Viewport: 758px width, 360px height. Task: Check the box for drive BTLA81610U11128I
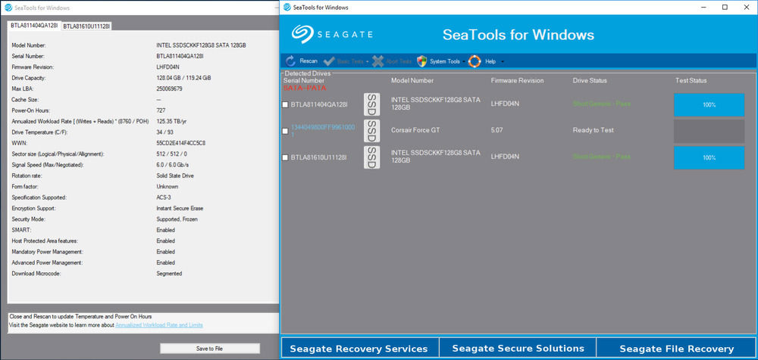[285, 158]
